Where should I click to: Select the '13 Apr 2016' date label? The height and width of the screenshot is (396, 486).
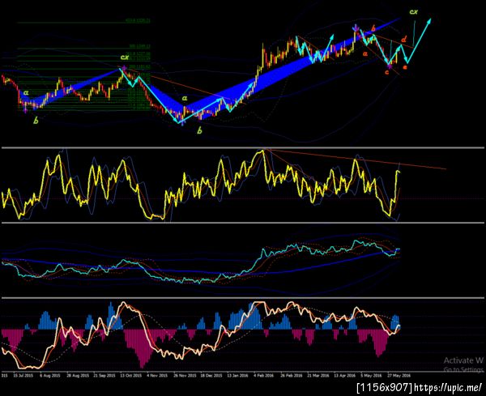point(345,375)
